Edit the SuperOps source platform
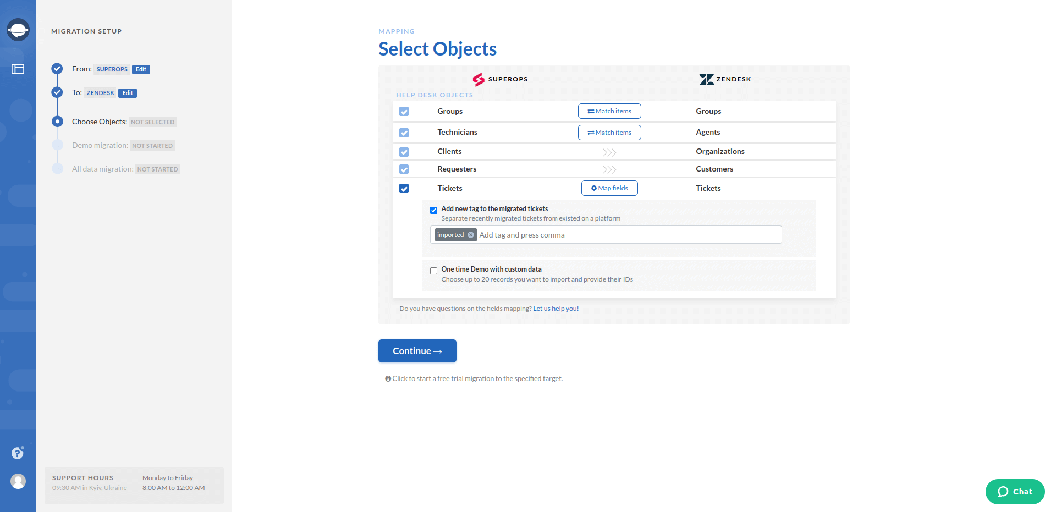The image size is (1056, 512). point(141,69)
